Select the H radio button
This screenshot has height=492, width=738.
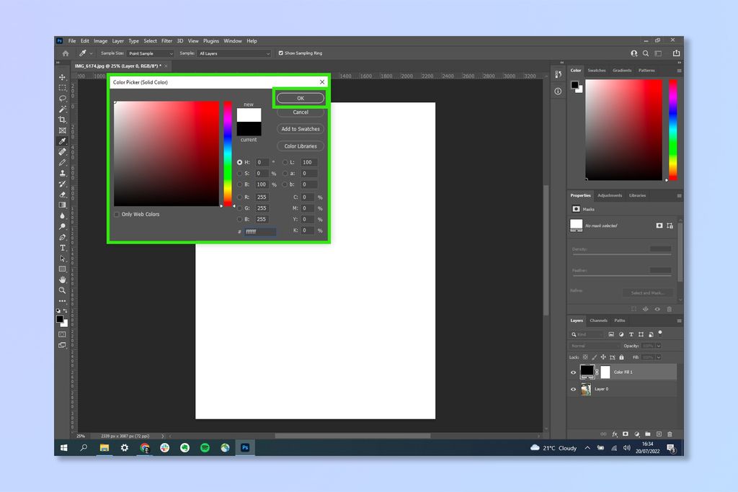coord(240,162)
